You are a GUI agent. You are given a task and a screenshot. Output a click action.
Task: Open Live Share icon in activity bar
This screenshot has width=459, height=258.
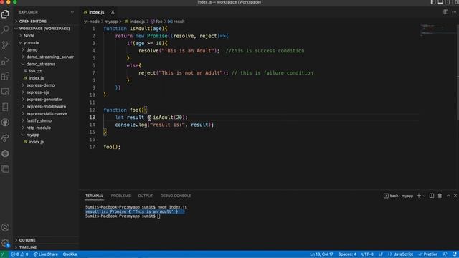pyautogui.click(x=5, y=138)
